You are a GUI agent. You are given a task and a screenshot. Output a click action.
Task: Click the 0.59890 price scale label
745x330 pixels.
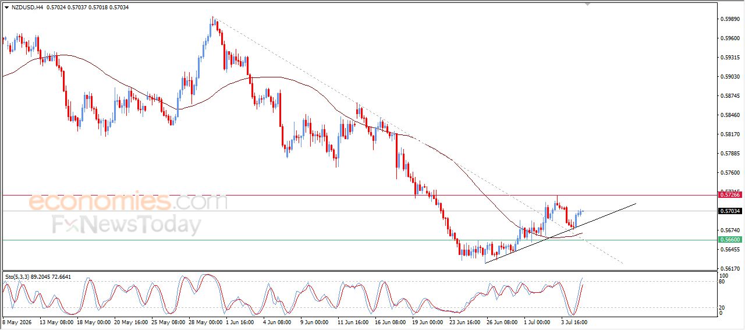click(x=730, y=19)
